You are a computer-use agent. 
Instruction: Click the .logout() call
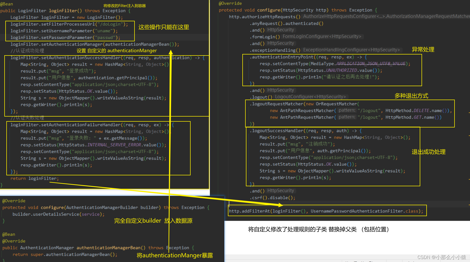click(x=261, y=97)
